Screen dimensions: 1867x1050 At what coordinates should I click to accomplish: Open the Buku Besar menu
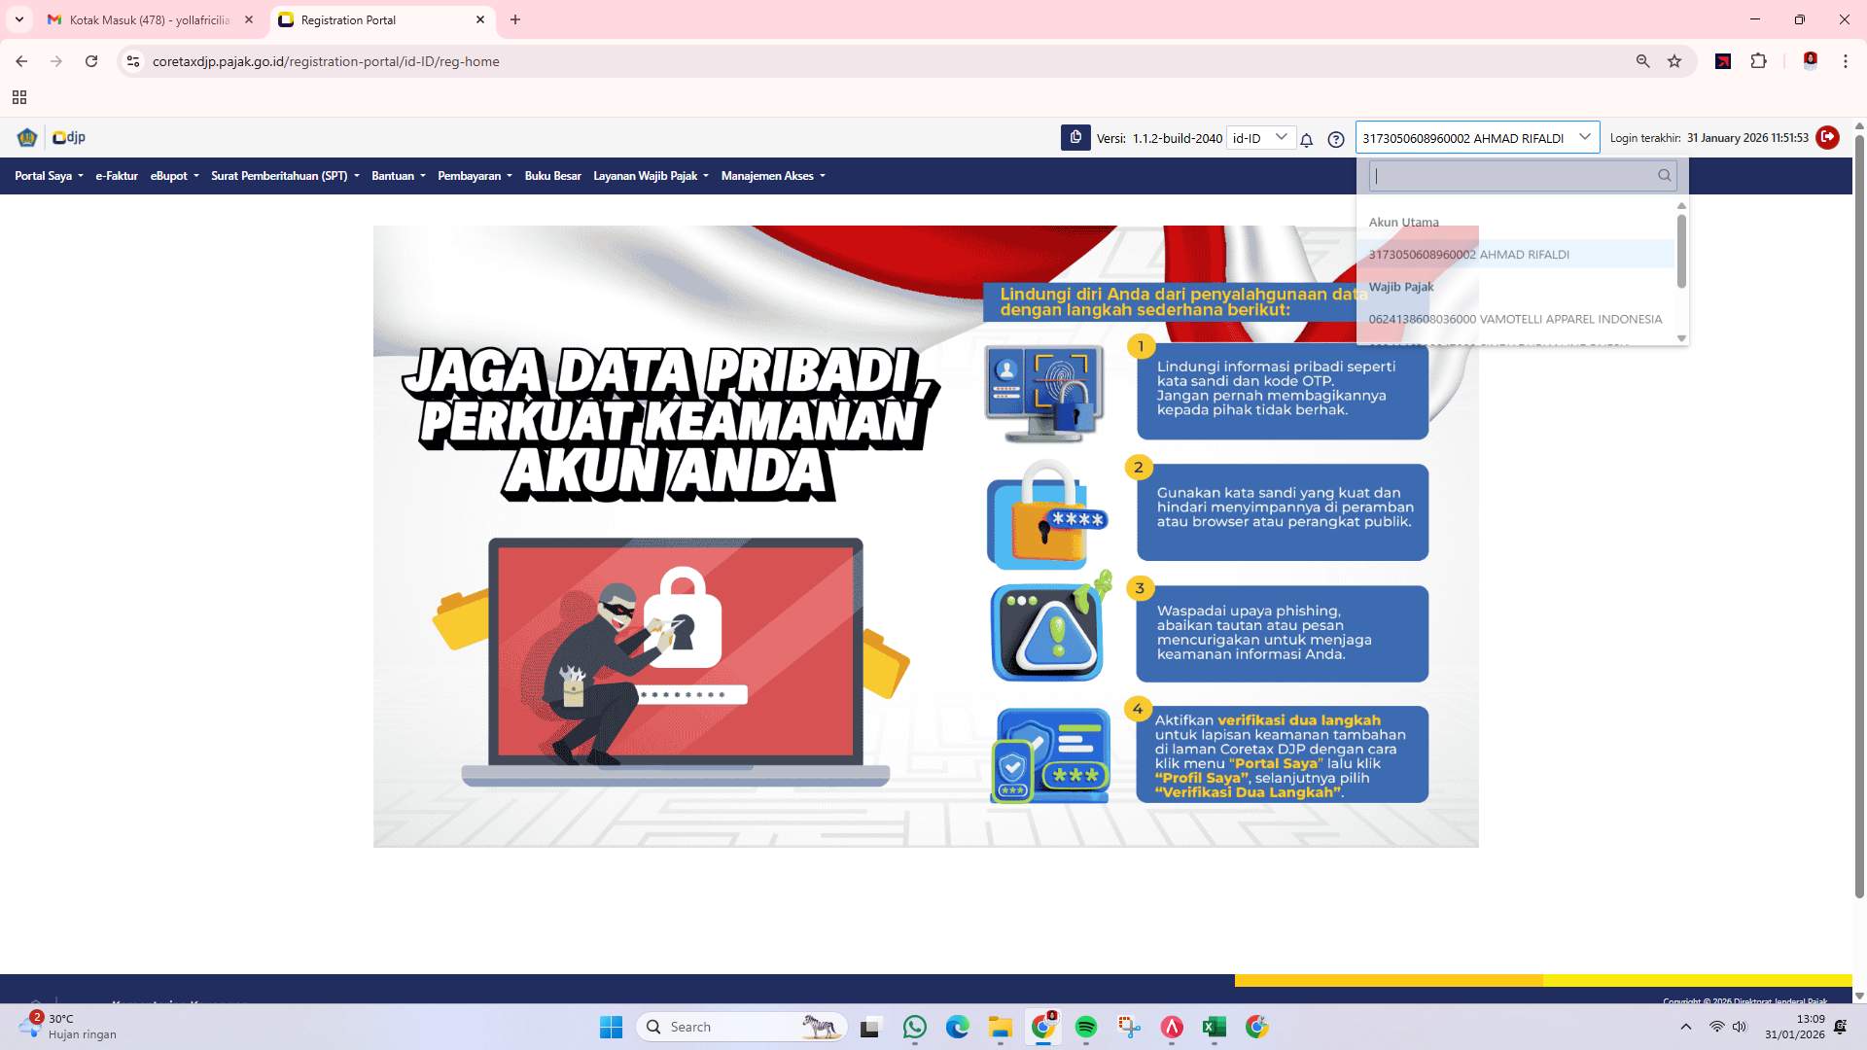(x=552, y=176)
